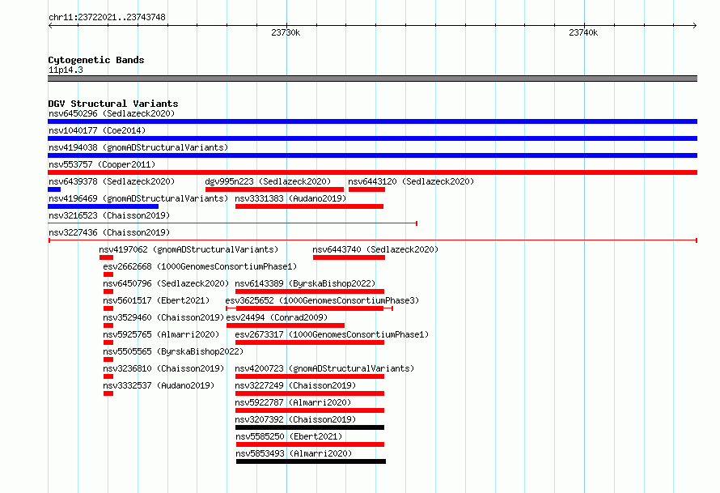This screenshot has width=720, height=493.
Task: Select the black bar under nsv3207392
Action: click(310, 427)
